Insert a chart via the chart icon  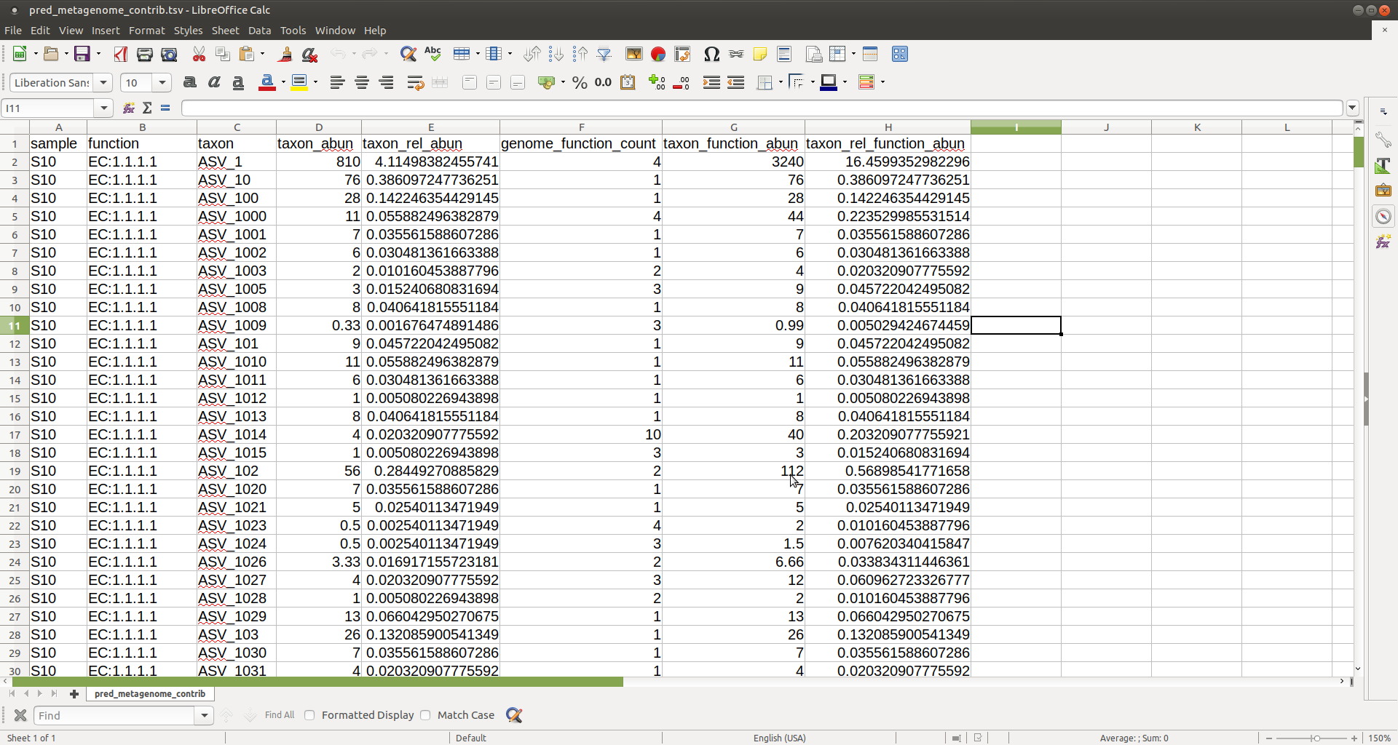[658, 54]
